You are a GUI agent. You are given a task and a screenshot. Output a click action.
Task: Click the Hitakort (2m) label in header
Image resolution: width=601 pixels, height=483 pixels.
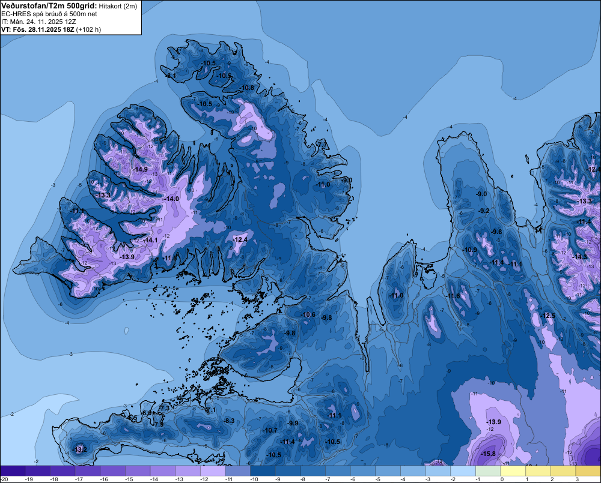(x=118, y=6)
